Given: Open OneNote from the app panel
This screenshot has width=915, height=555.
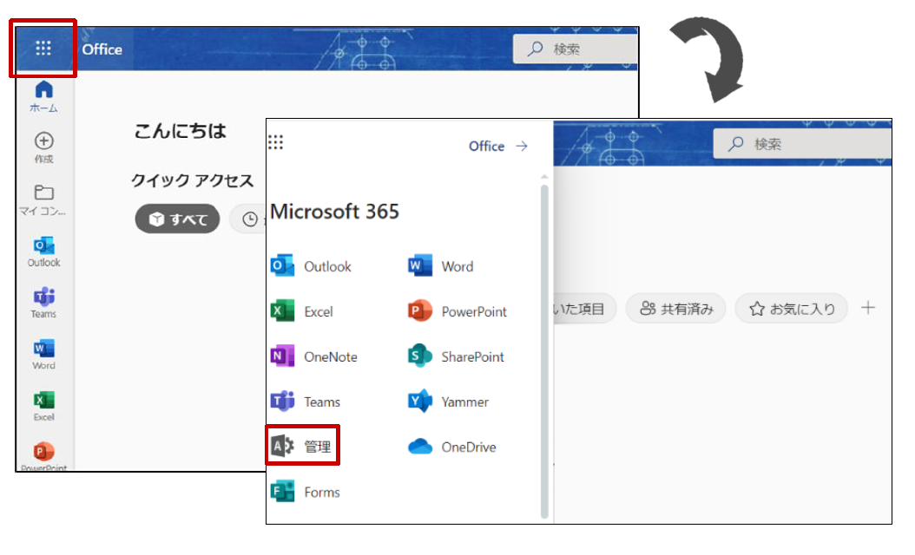Looking at the screenshot, I should click(x=314, y=357).
